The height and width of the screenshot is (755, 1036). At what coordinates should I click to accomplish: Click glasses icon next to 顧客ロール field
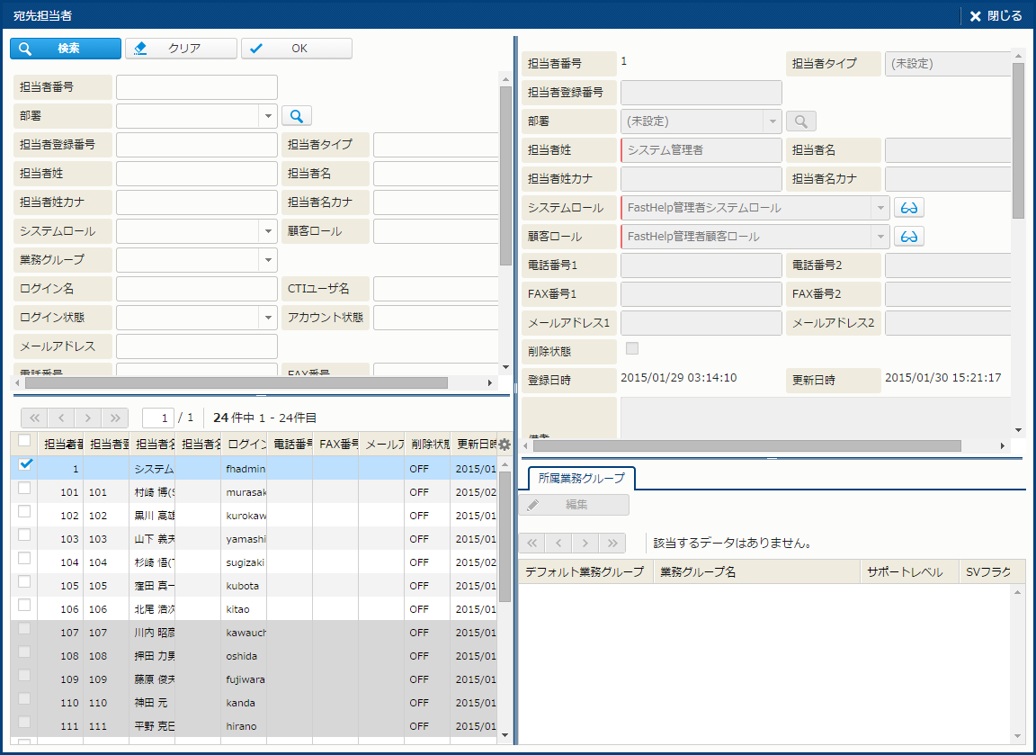[x=908, y=237]
